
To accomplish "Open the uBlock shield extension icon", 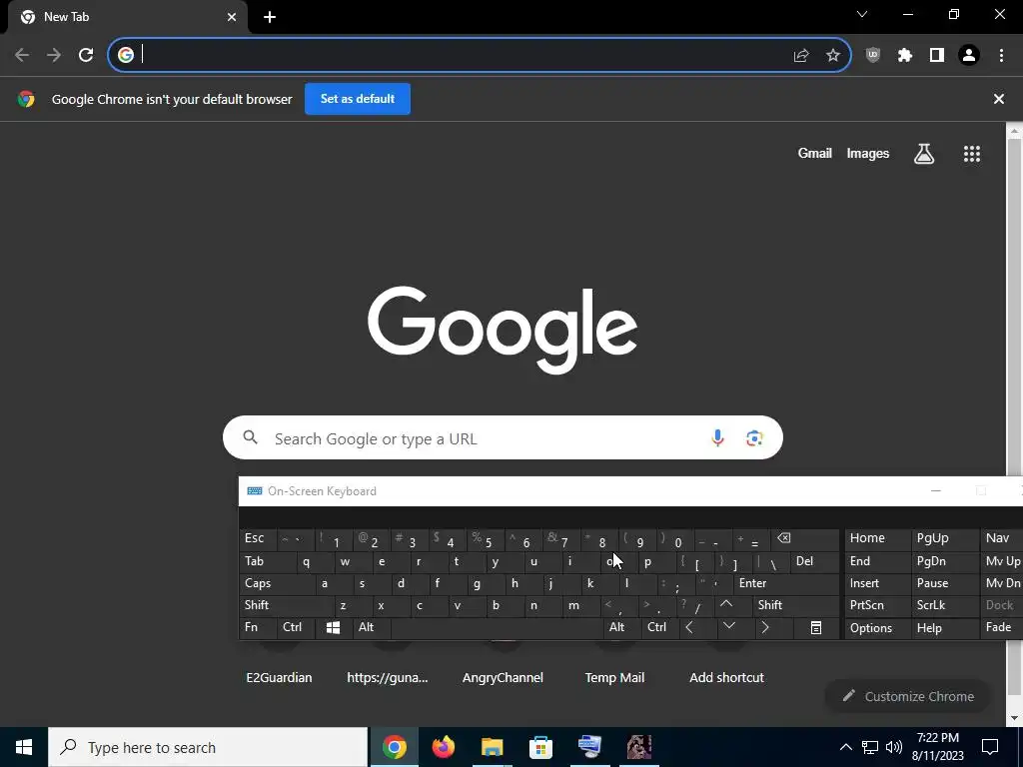I will (873, 56).
